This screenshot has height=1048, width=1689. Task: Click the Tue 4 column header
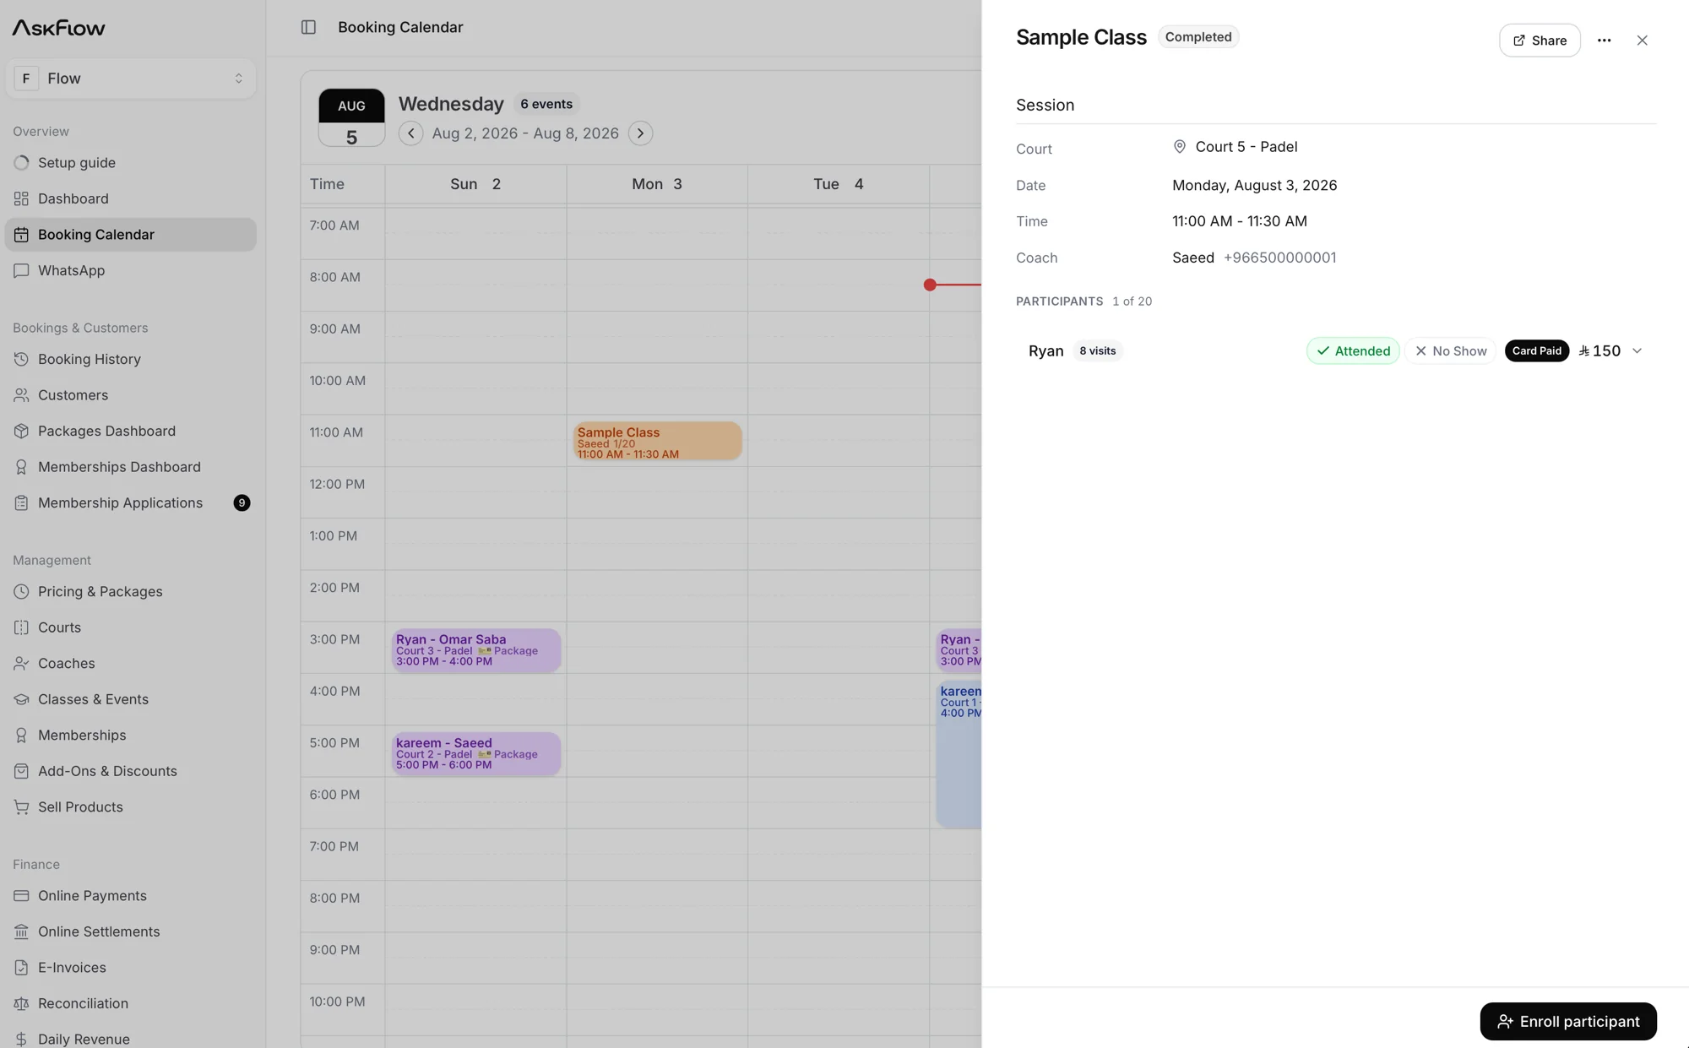tap(838, 184)
